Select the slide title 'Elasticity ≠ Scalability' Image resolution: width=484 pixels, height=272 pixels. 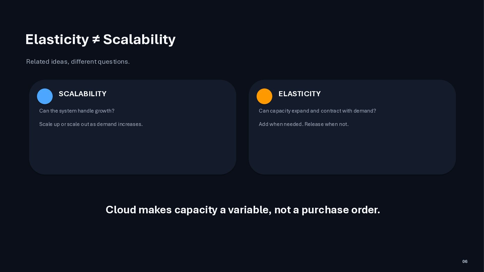click(x=101, y=40)
